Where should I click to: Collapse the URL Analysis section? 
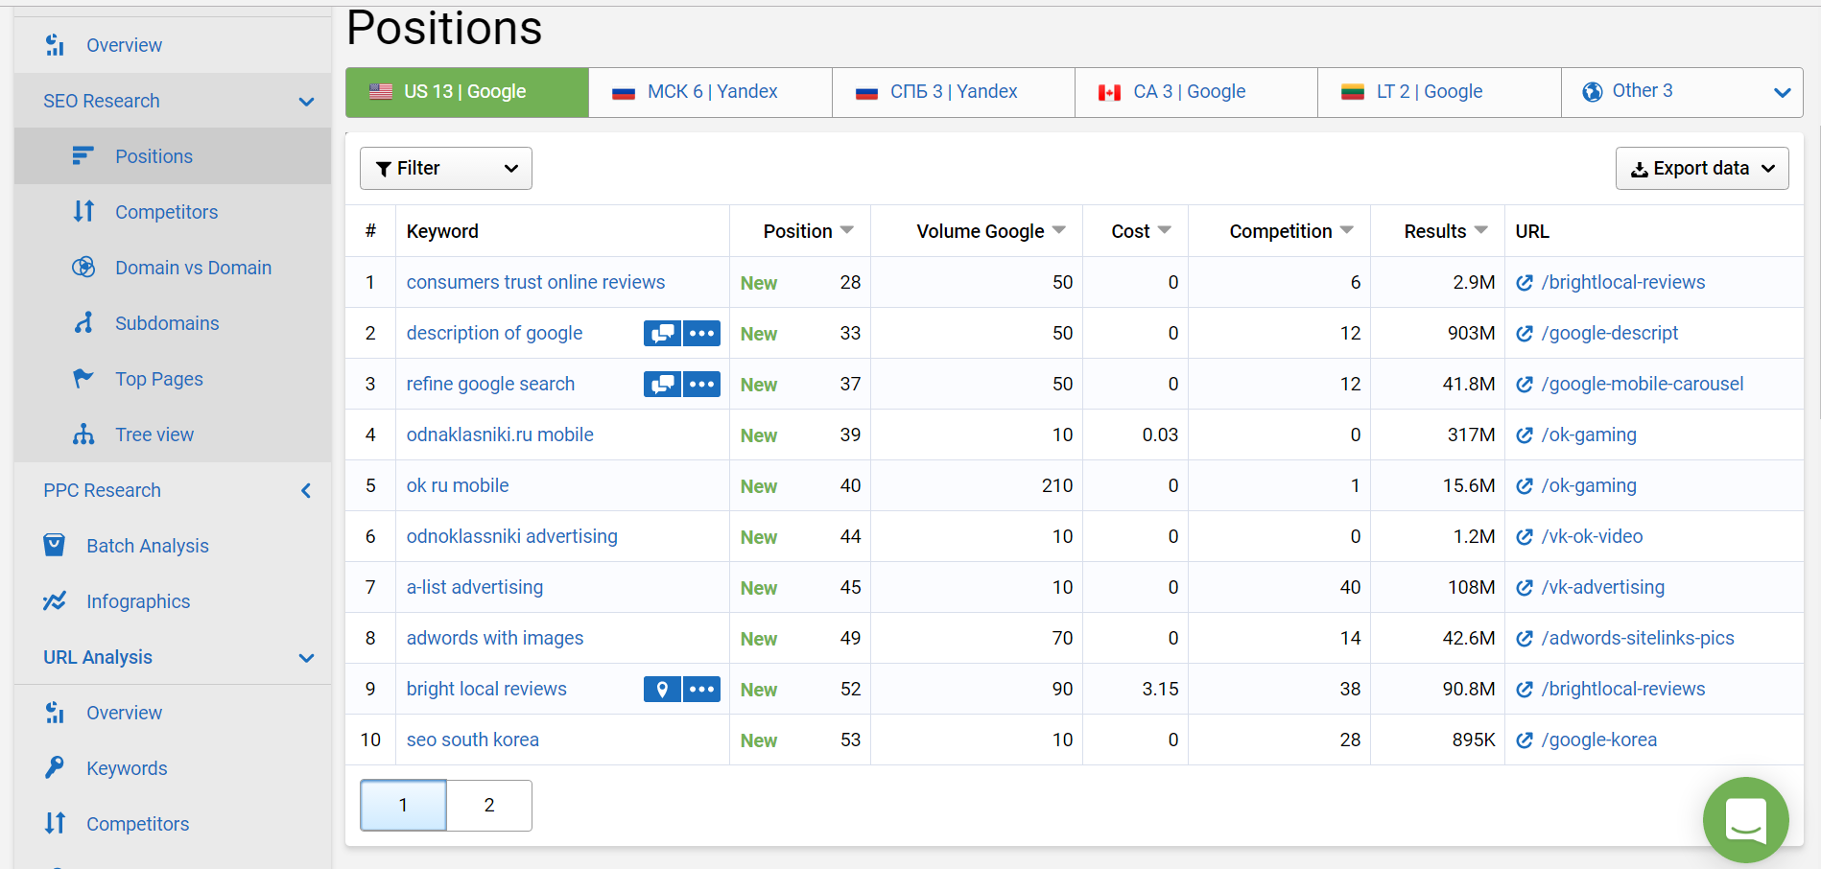coord(306,658)
